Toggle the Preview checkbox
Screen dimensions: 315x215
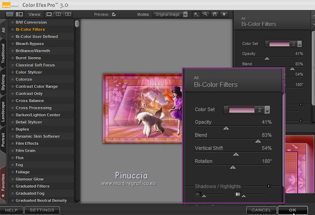[x=114, y=14]
